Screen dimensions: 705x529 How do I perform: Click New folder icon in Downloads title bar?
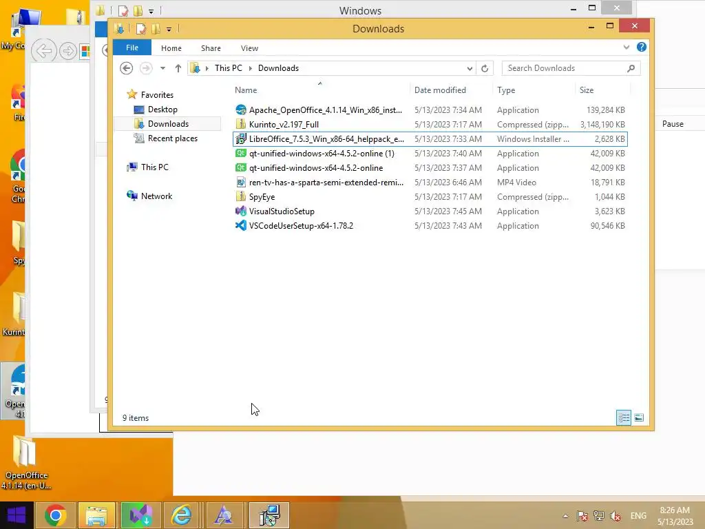click(156, 29)
